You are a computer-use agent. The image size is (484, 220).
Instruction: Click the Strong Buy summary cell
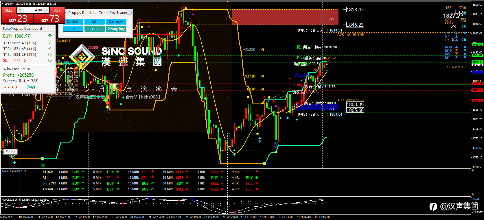116,29
